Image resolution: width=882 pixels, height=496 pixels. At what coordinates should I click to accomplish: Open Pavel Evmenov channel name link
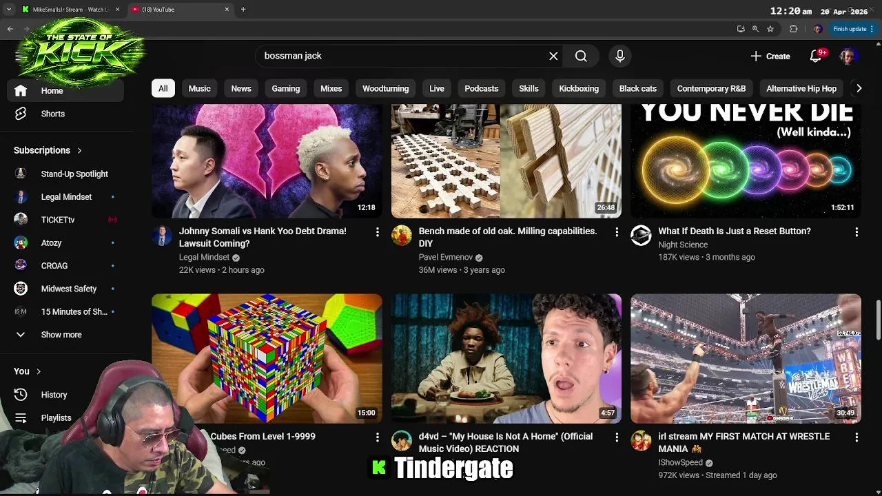(446, 258)
